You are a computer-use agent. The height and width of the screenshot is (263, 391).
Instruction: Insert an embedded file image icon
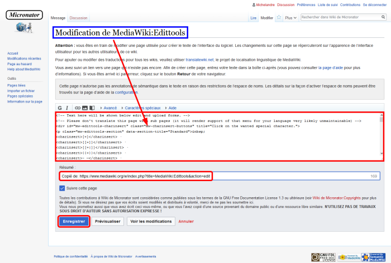coord(85,108)
